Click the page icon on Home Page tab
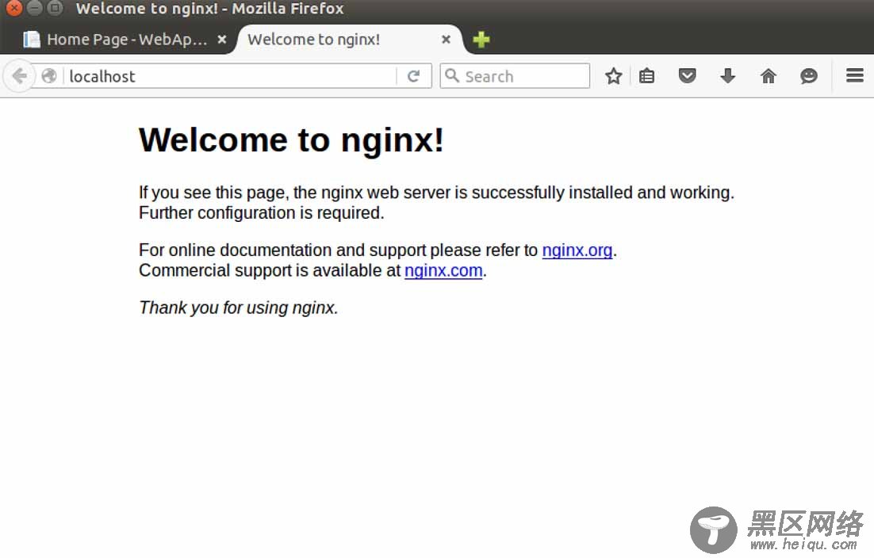This screenshot has width=874, height=558. pos(31,40)
